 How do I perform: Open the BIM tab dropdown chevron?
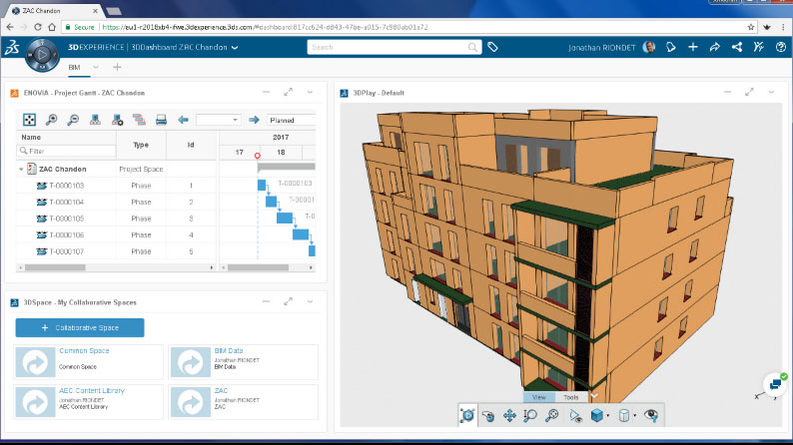point(96,67)
